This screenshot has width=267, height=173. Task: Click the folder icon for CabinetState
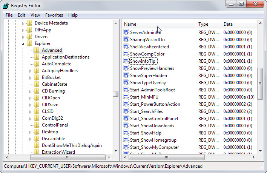[x=37, y=84]
